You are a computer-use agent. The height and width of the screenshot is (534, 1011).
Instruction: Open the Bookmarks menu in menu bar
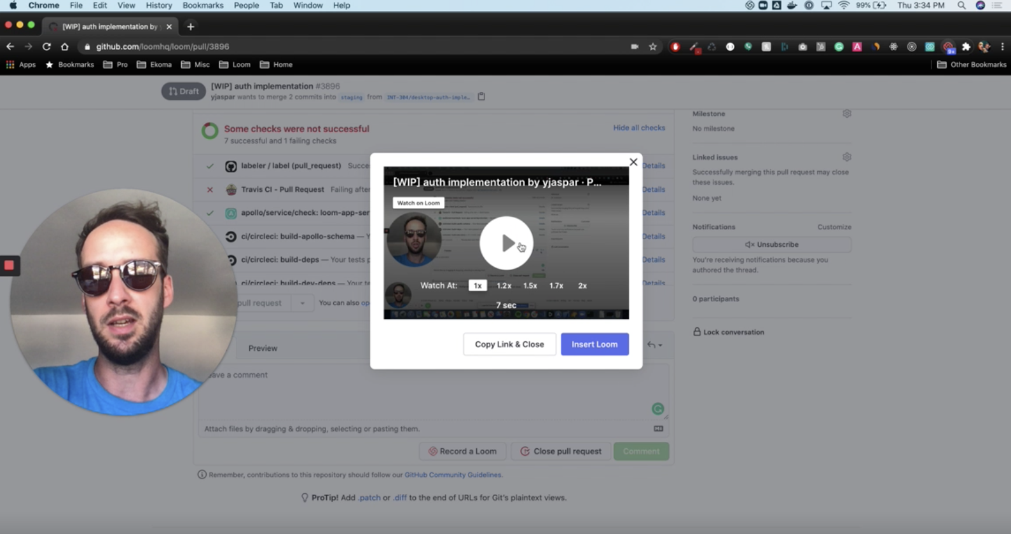tap(203, 5)
